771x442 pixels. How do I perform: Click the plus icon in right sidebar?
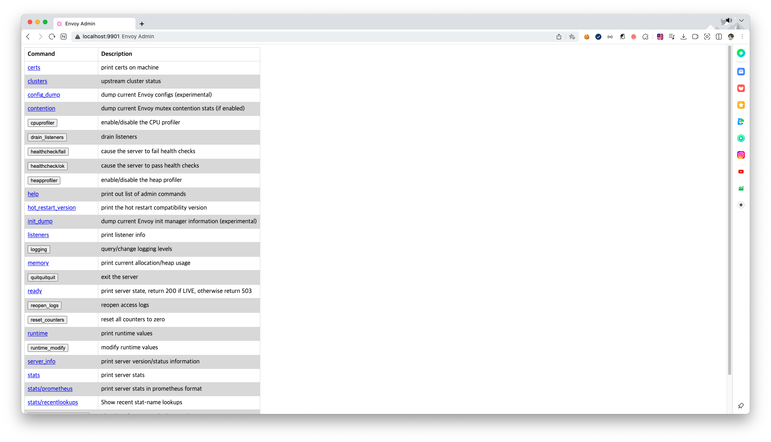click(741, 205)
